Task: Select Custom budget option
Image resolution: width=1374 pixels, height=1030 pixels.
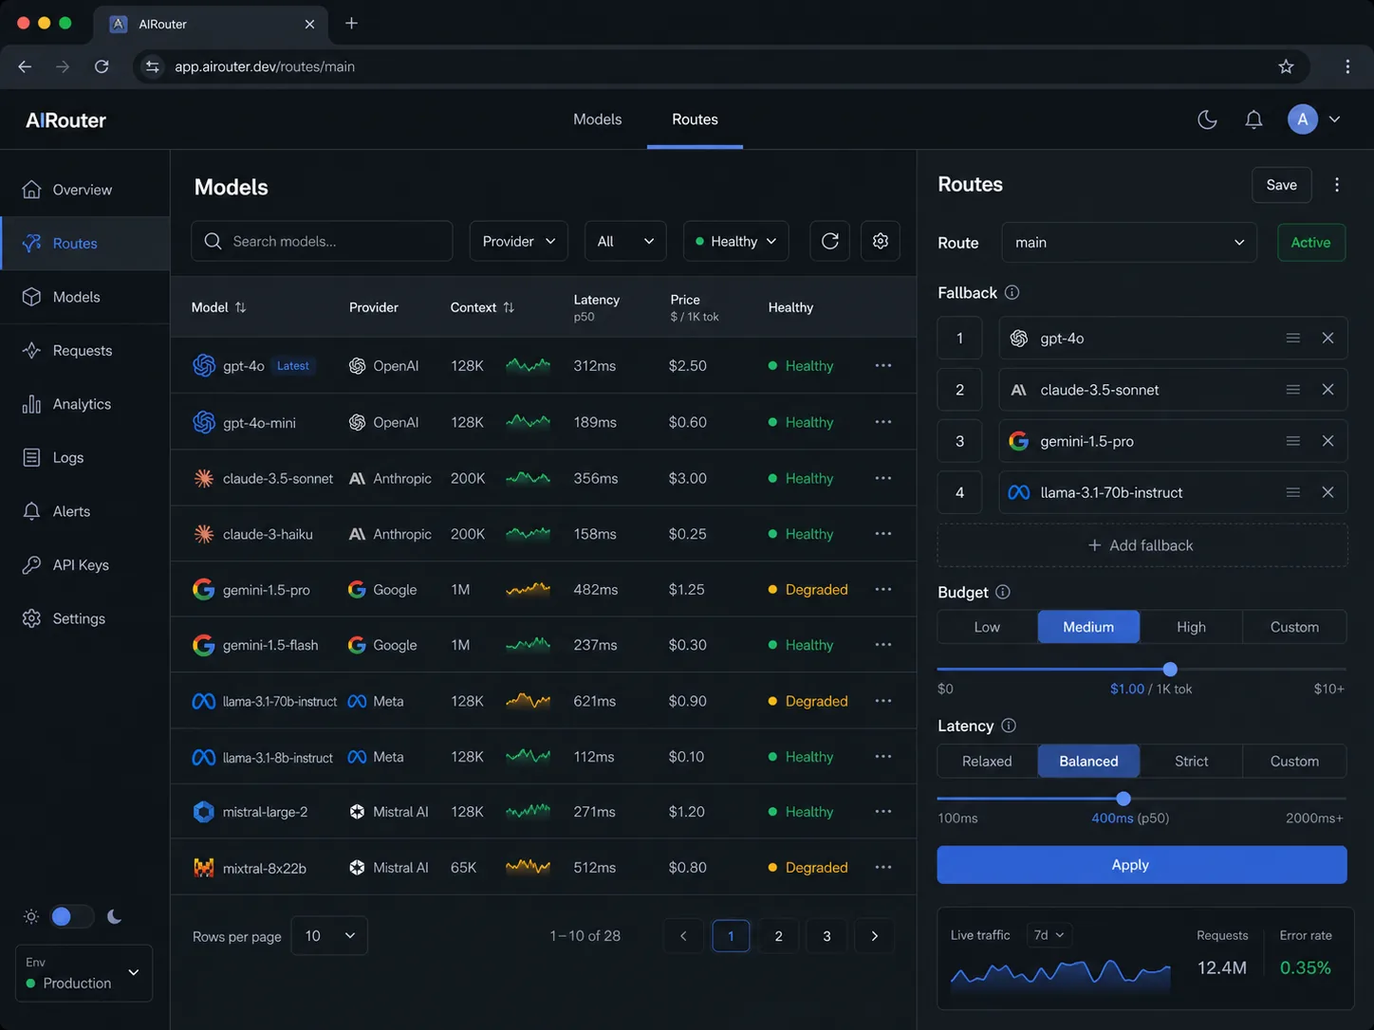Action: (x=1294, y=627)
